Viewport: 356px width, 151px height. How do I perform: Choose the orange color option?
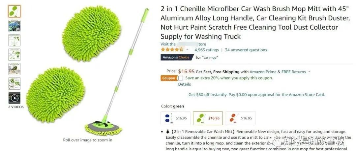click(240, 118)
